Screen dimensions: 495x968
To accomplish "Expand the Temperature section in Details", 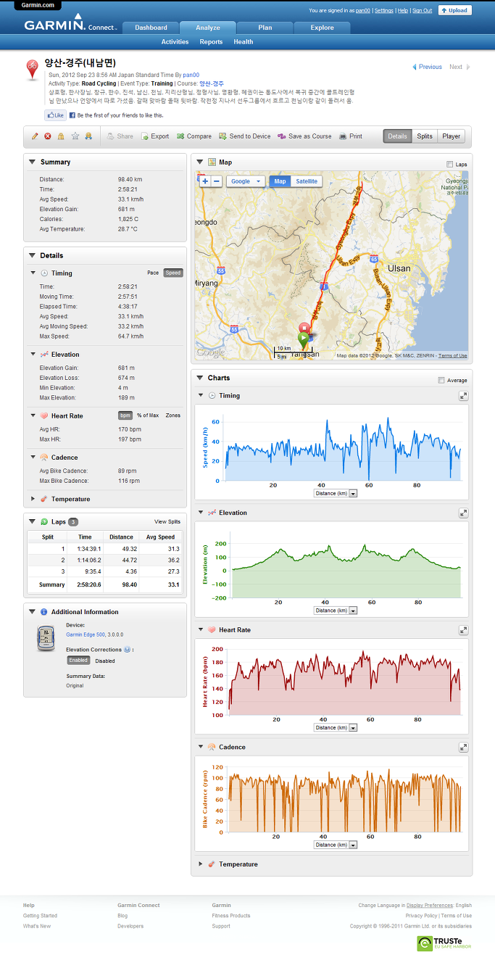I will coord(33,499).
